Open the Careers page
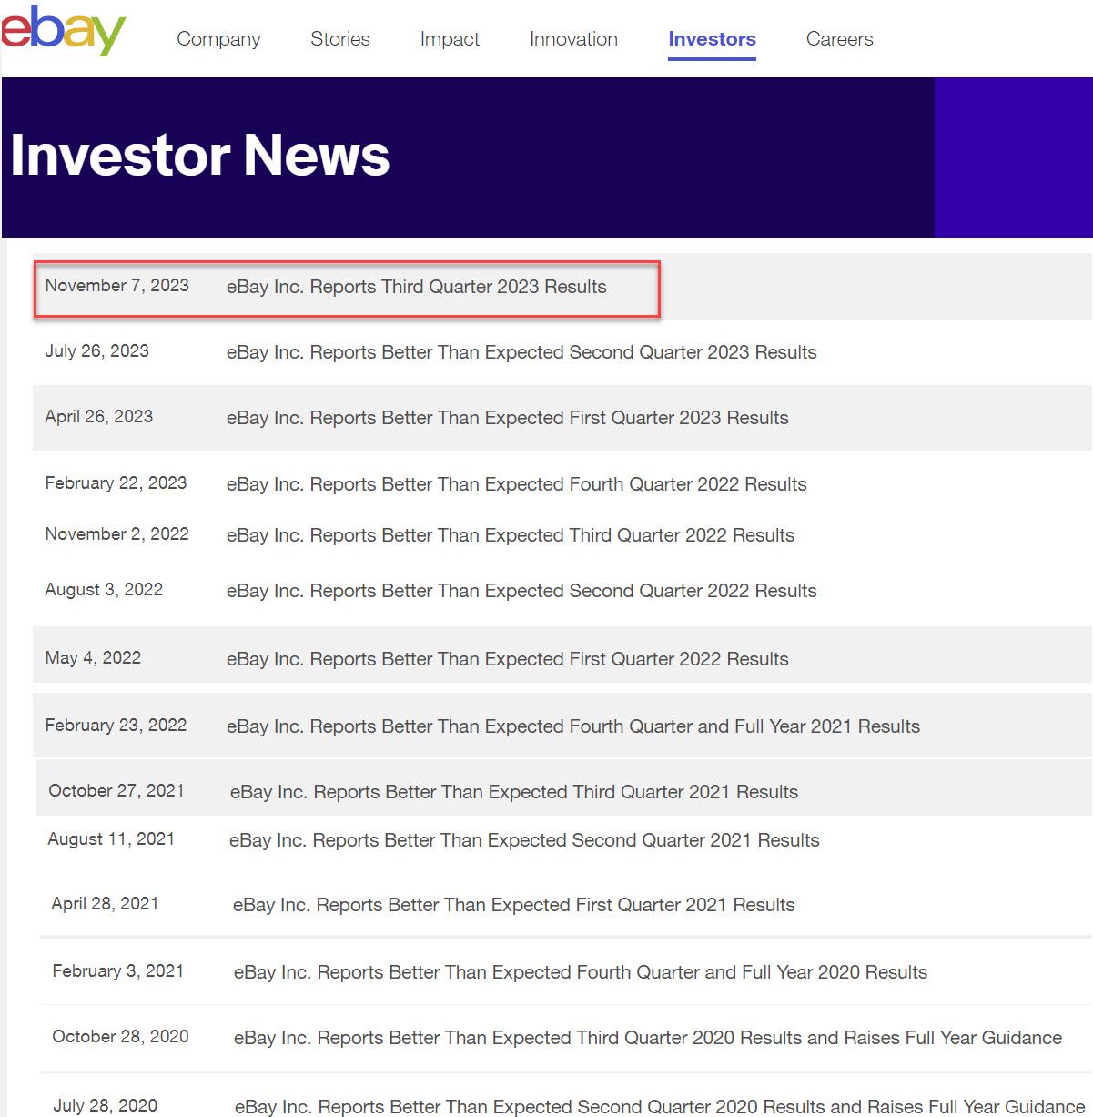 tap(839, 39)
